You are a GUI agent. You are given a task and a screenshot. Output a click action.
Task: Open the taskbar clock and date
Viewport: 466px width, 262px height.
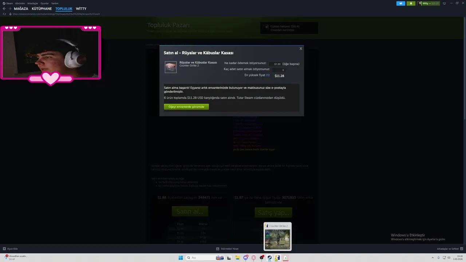pos(458,258)
